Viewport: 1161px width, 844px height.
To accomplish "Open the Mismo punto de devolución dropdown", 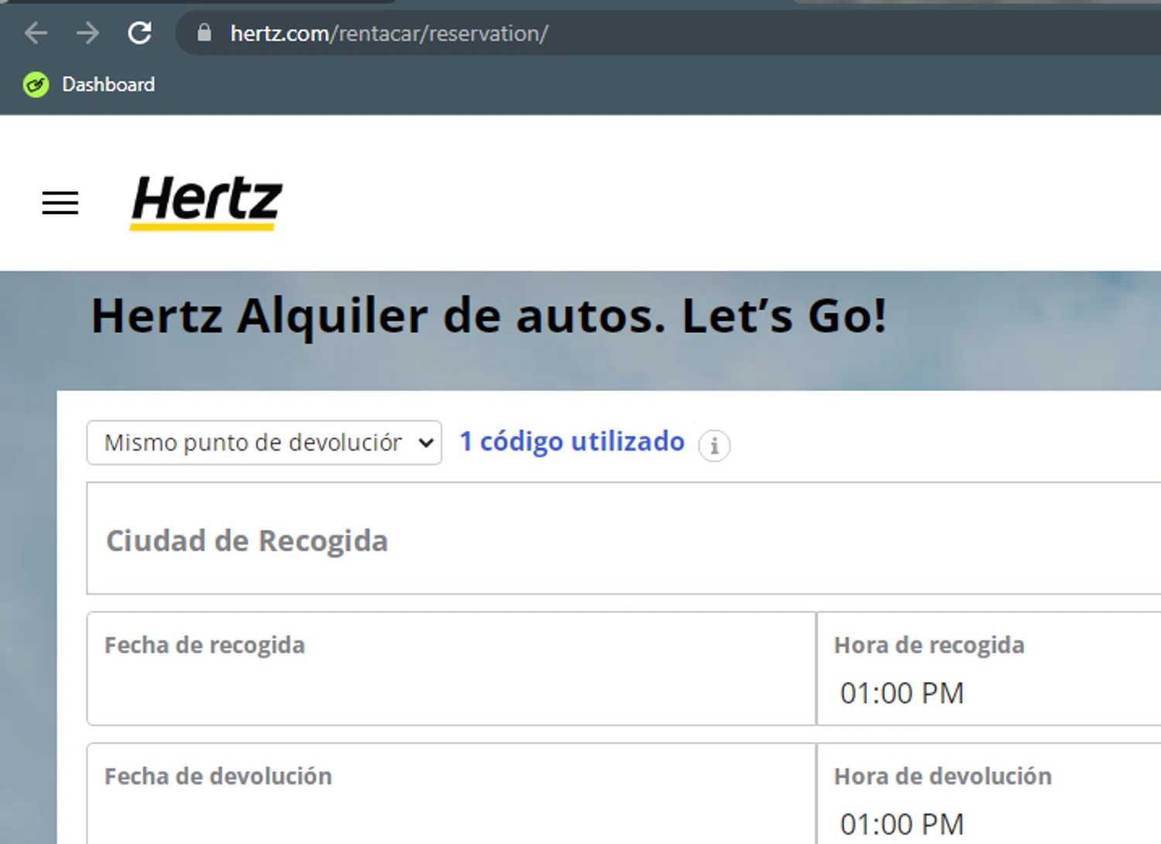I will click(264, 443).
